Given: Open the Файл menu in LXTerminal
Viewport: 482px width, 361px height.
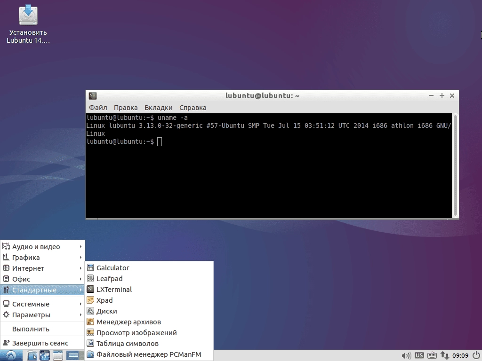Looking at the screenshot, I should pos(98,108).
